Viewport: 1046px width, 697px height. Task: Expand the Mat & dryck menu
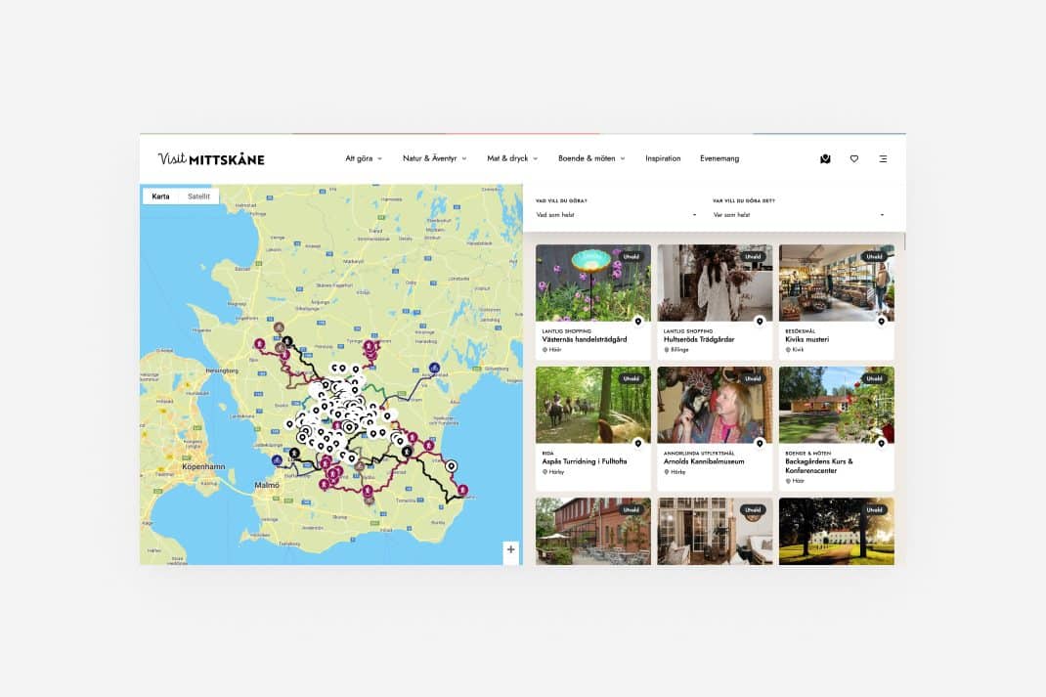point(512,158)
